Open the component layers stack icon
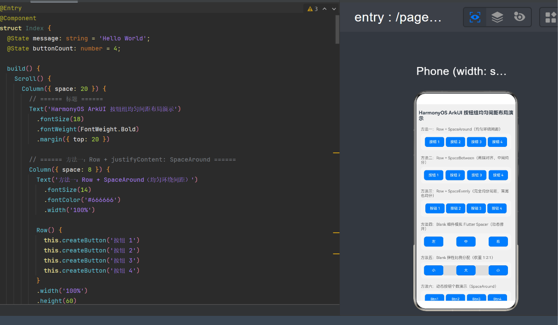The width and height of the screenshot is (558, 325). 497,17
